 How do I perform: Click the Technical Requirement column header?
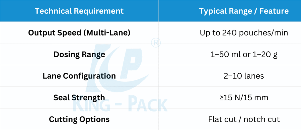click(79, 11)
